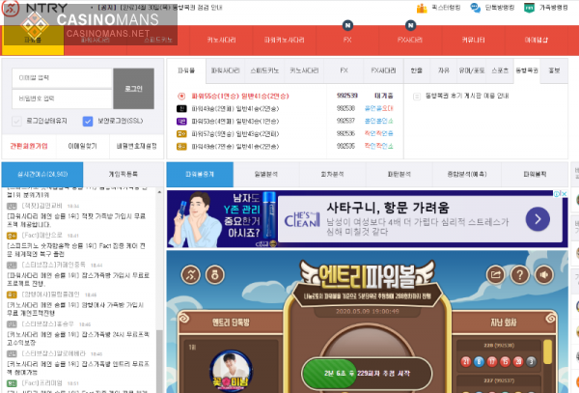Switch to 게임픽등록 tab
Image resolution: width=579 pixels, height=393 pixels.
pyautogui.click(x=123, y=175)
